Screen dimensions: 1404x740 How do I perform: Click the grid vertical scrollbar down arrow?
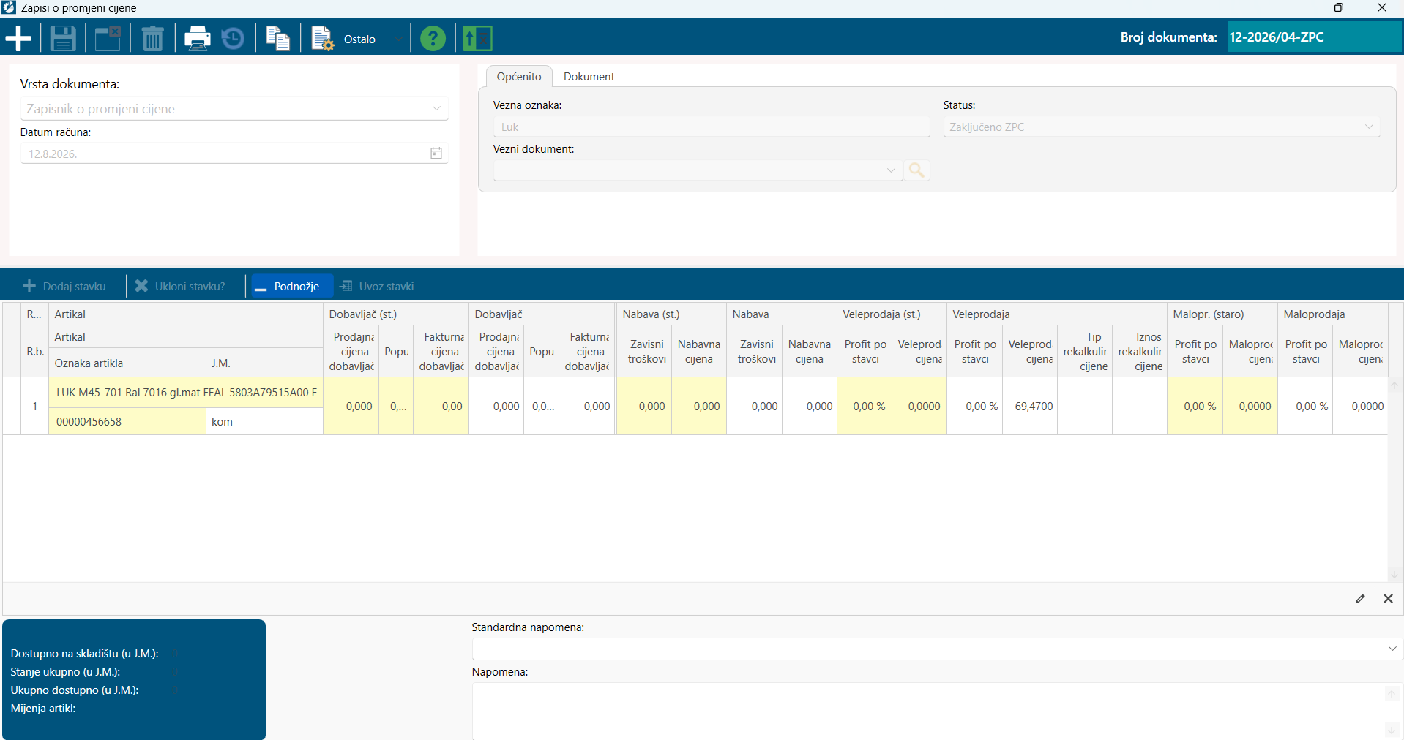pyautogui.click(x=1394, y=574)
